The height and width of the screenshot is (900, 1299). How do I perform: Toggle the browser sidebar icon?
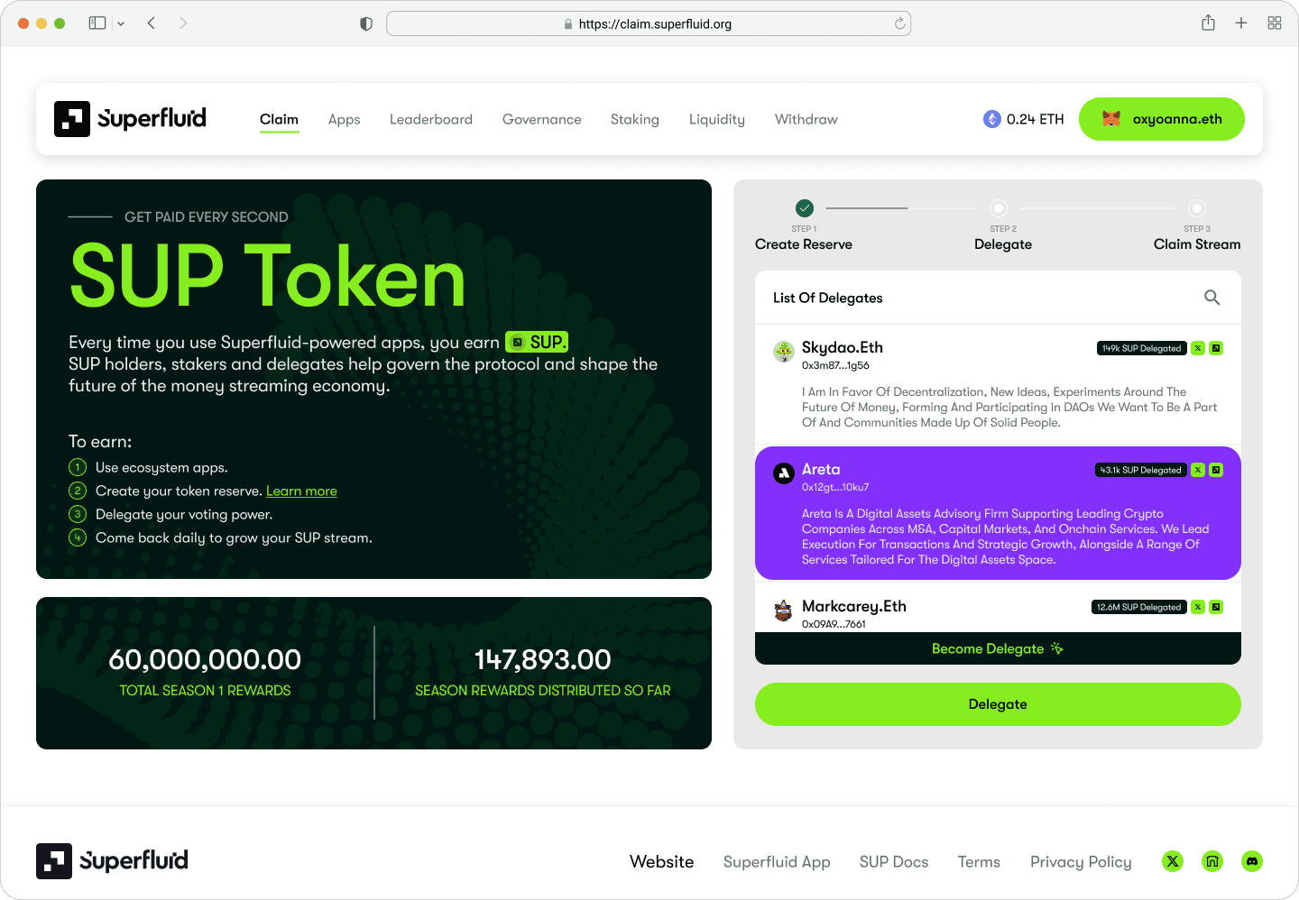point(97,23)
